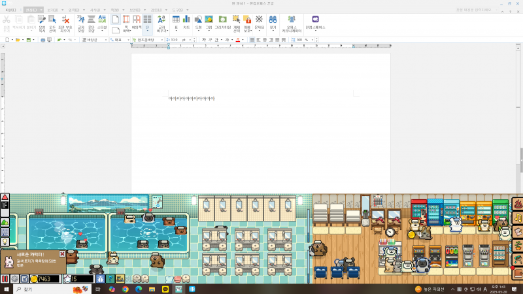
Task: Click the Print icon in toolbar
Action: pos(42,40)
